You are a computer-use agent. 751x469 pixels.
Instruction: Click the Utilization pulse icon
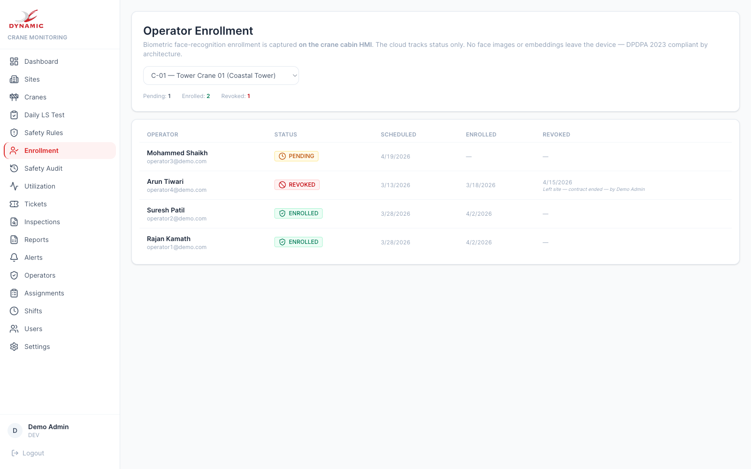(14, 186)
